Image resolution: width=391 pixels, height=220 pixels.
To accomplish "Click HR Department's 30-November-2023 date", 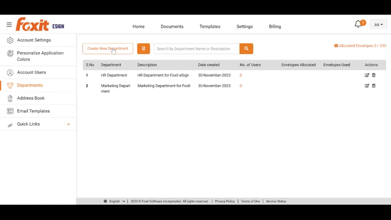I will [x=214, y=75].
